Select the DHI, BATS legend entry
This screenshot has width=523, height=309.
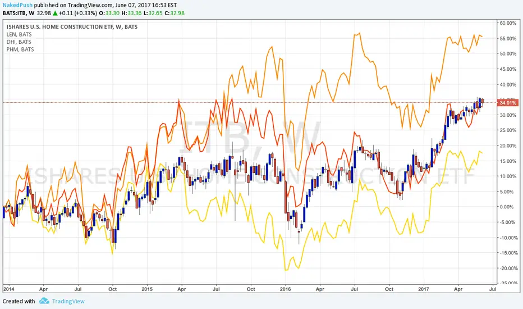[19, 42]
